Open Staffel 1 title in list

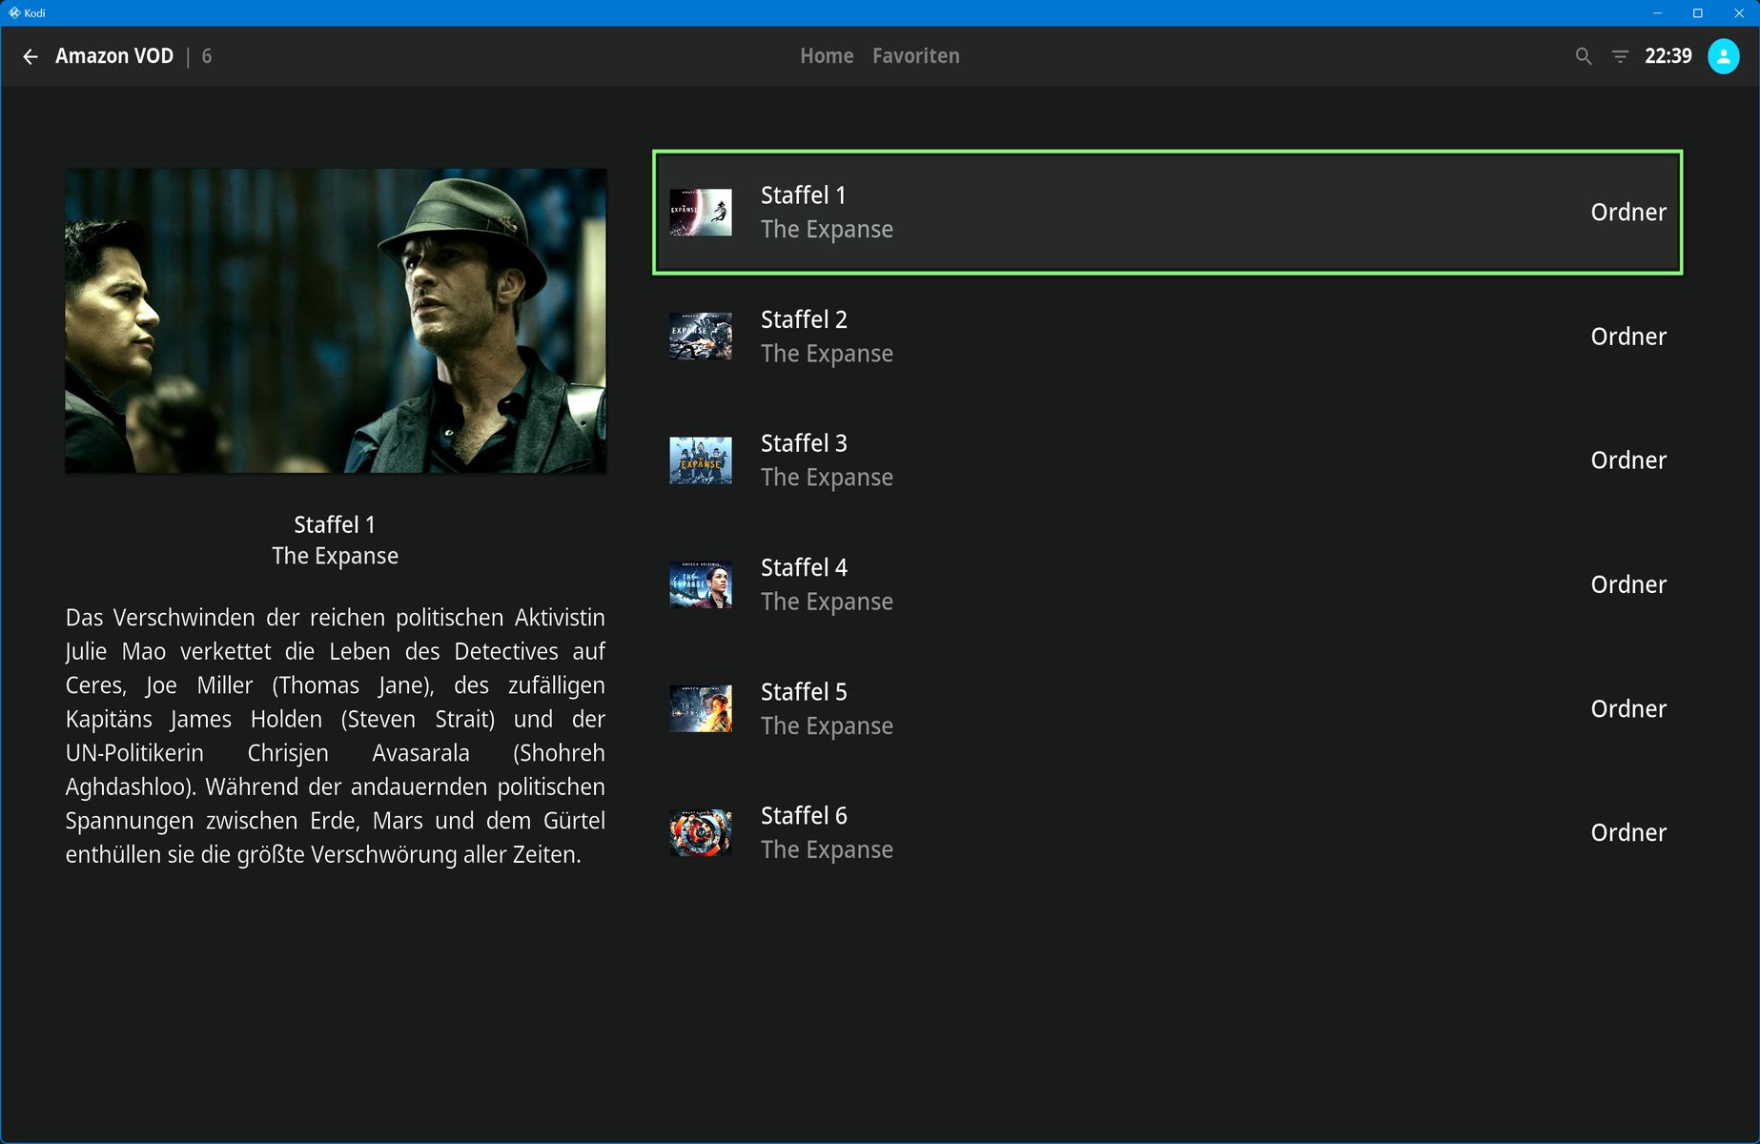pos(804,195)
